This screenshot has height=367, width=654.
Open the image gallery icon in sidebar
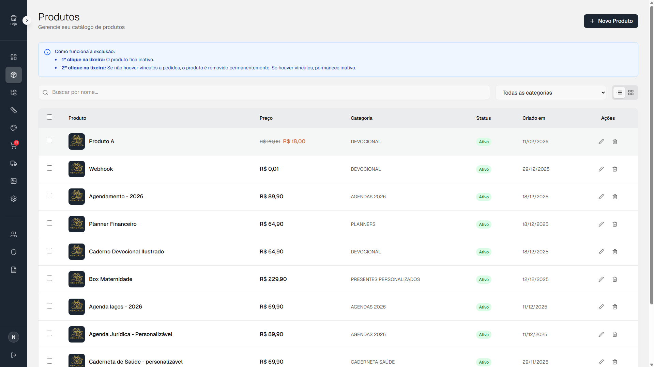click(x=14, y=181)
